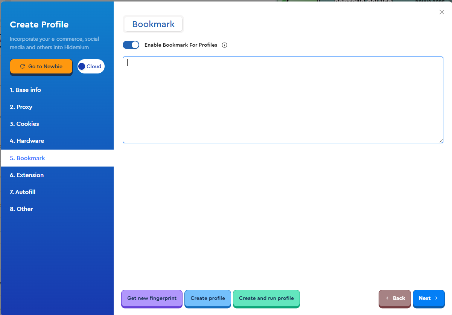Grab the text area resize handle
The width and height of the screenshot is (452, 315).
[x=441, y=141]
